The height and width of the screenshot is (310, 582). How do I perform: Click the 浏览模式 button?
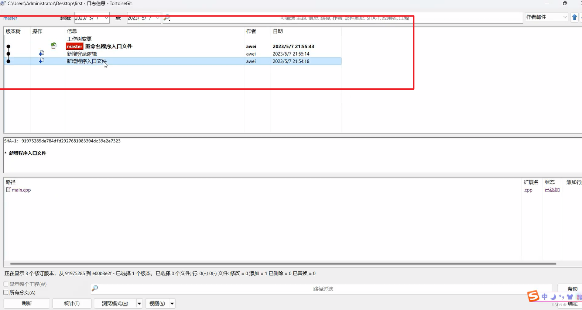[115, 303]
